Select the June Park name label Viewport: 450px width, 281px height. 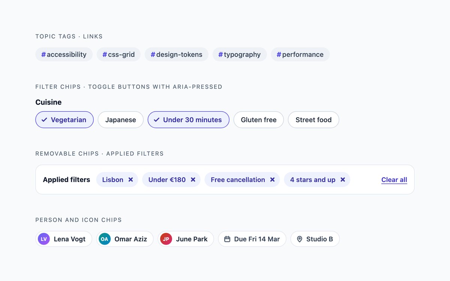pos(192,239)
